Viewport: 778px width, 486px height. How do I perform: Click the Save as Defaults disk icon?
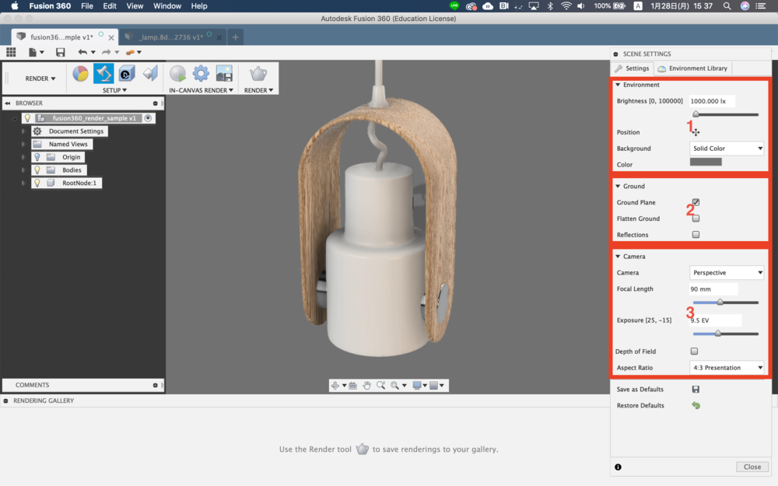pos(696,390)
